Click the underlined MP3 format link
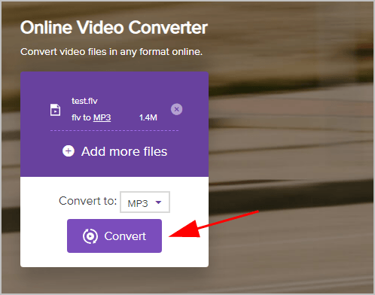 [x=102, y=117]
